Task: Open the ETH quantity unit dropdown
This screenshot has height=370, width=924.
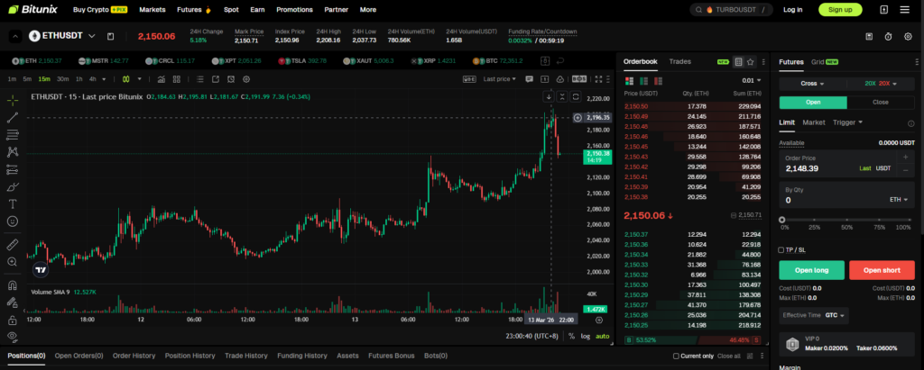Action: pos(898,200)
